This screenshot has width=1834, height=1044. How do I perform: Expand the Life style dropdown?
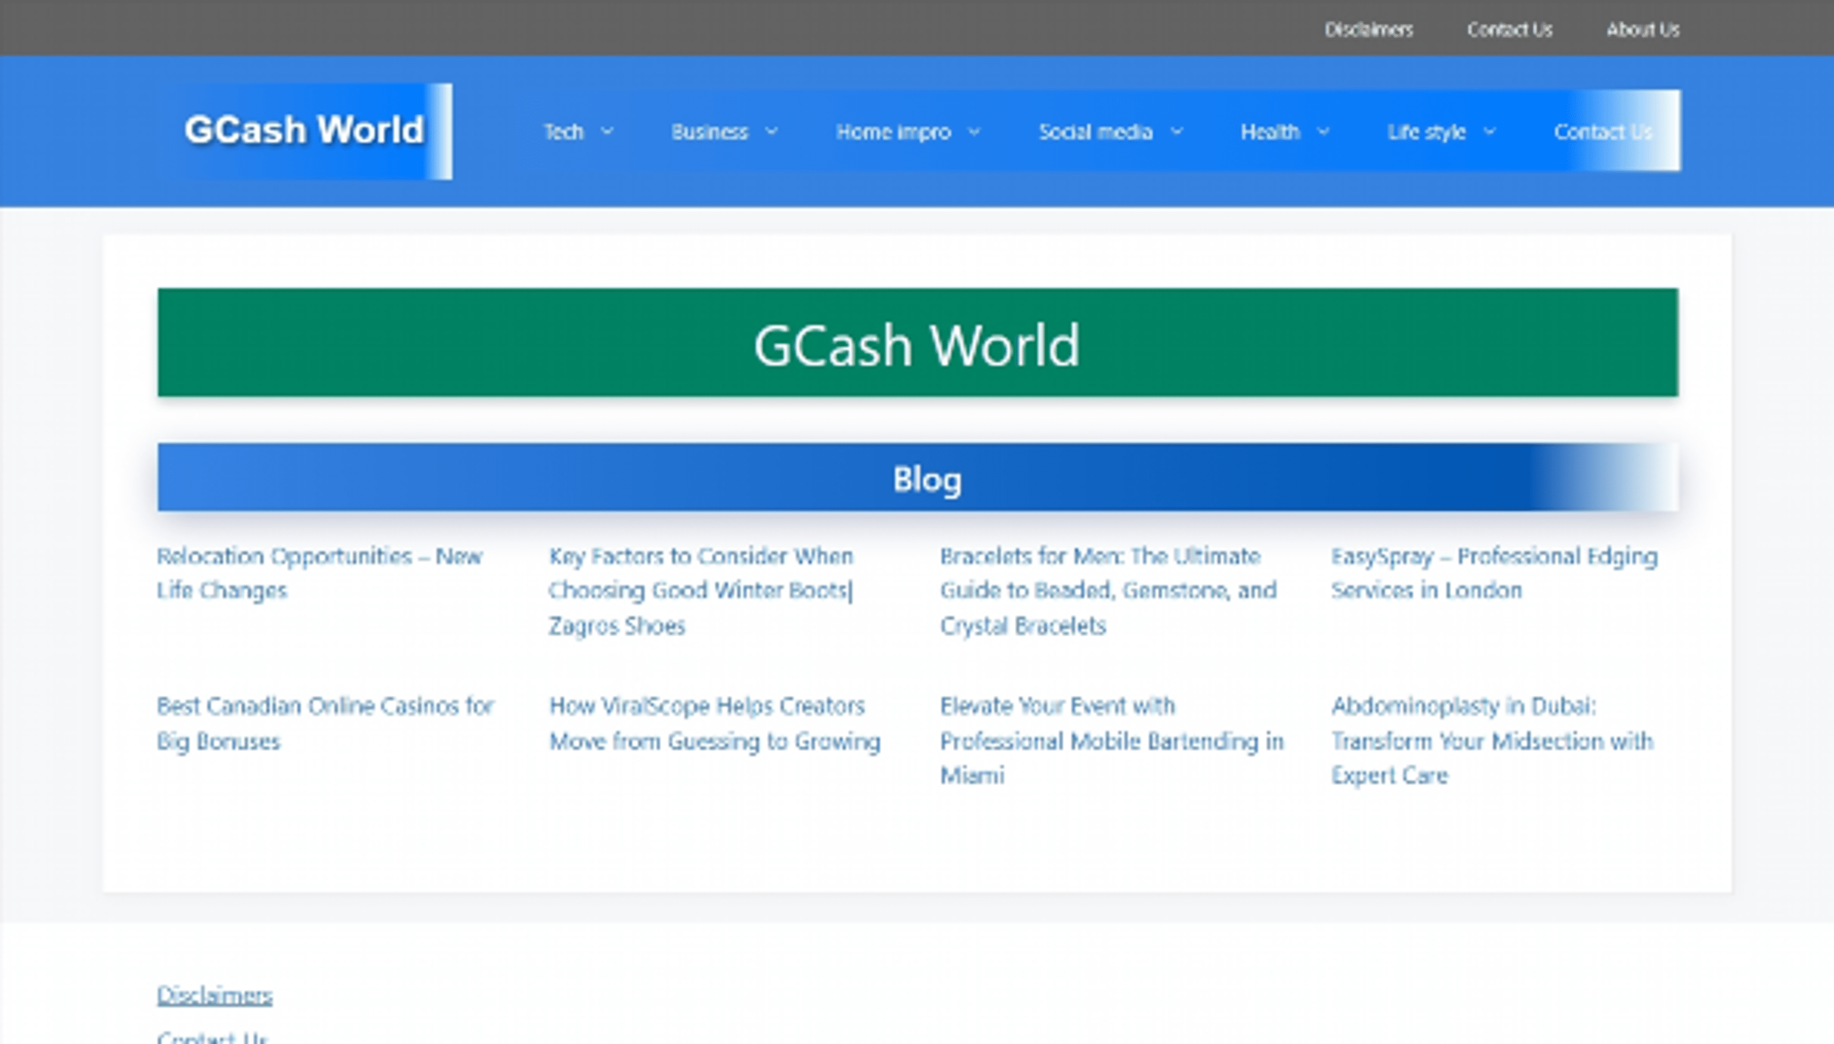tap(1490, 132)
